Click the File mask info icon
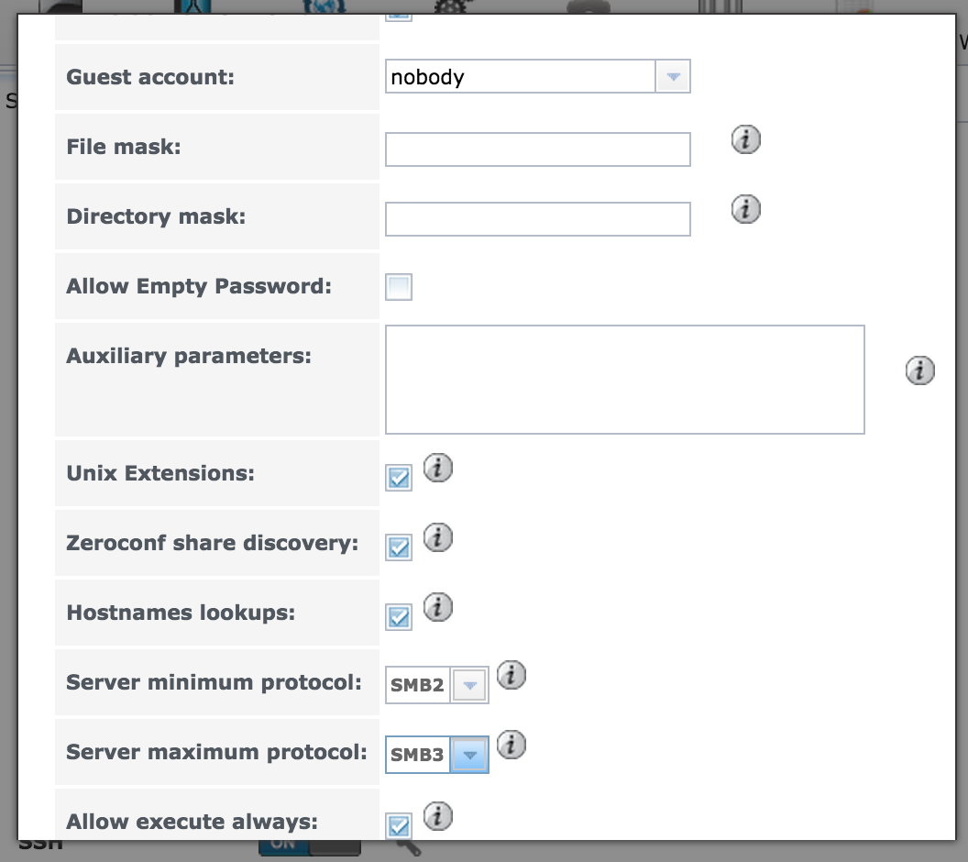This screenshot has height=862, width=968. [x=746, y=140]
